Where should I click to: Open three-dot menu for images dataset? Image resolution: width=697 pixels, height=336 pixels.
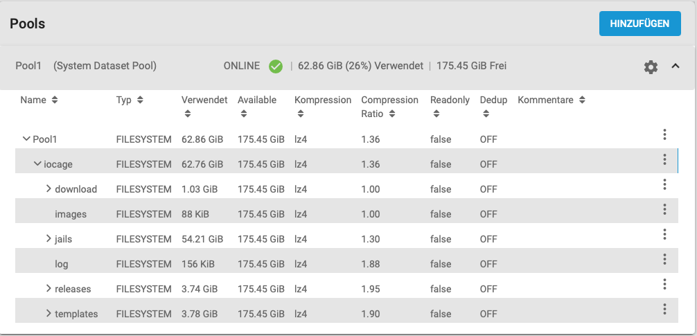pyautogui.click(x=664, y=209)
